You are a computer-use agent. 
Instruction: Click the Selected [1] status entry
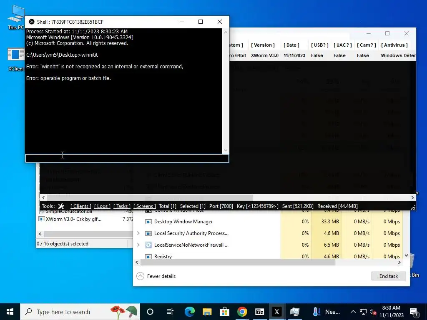[x=193, y=206]
